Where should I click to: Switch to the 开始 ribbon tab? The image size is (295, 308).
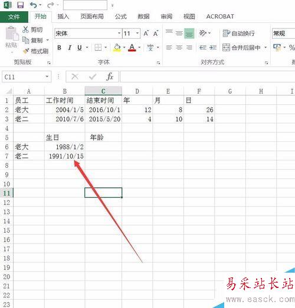(40, 16)
